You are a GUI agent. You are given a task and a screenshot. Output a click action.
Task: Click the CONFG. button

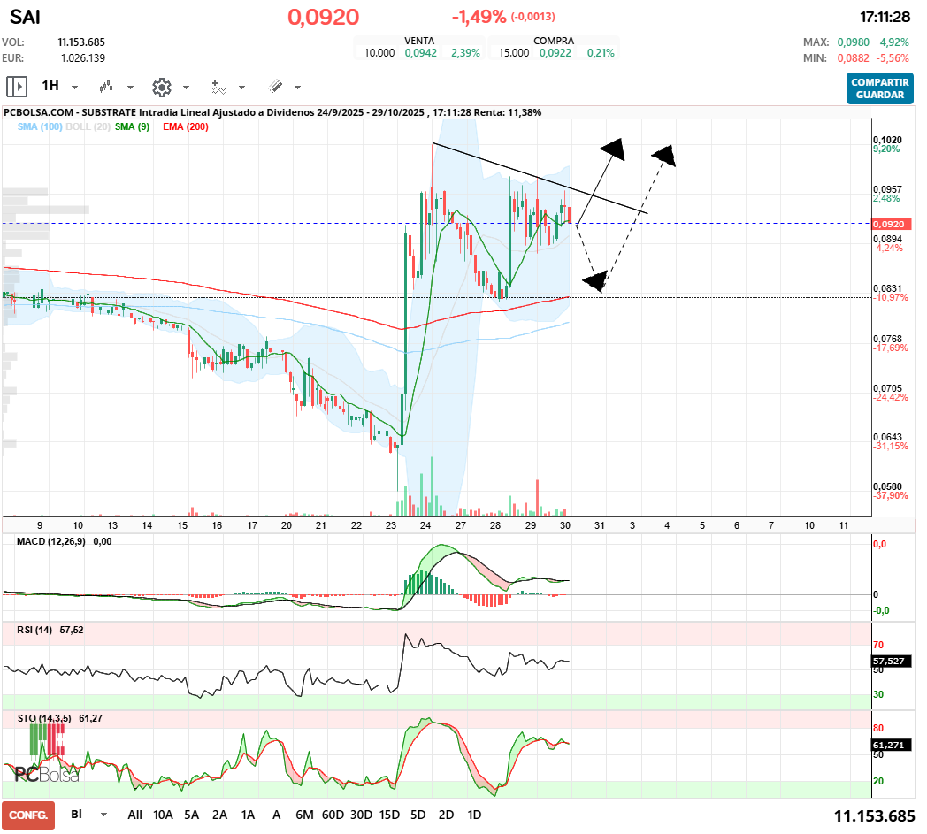(28, 815)
